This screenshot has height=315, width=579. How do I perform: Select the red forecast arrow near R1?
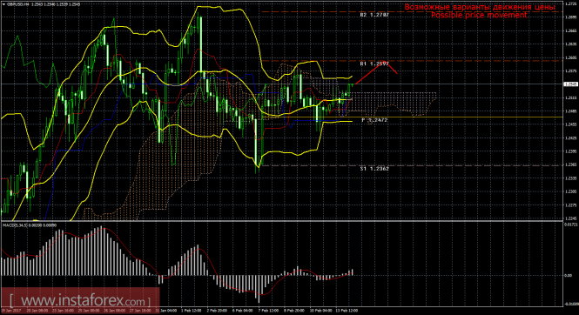376,72
